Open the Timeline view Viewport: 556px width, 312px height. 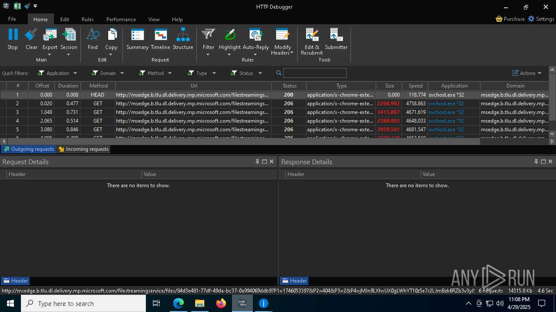point(160,39)
